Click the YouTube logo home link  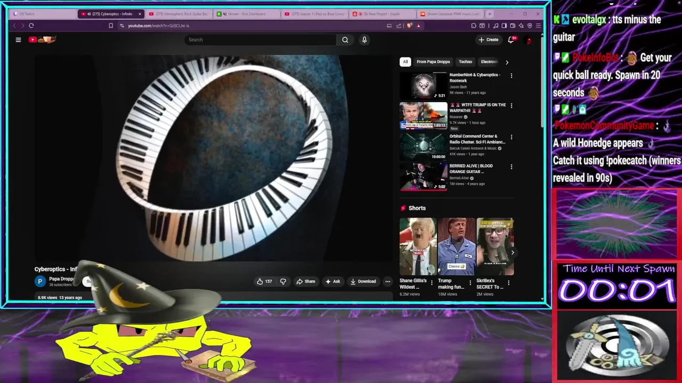click(x=43, y=39)
